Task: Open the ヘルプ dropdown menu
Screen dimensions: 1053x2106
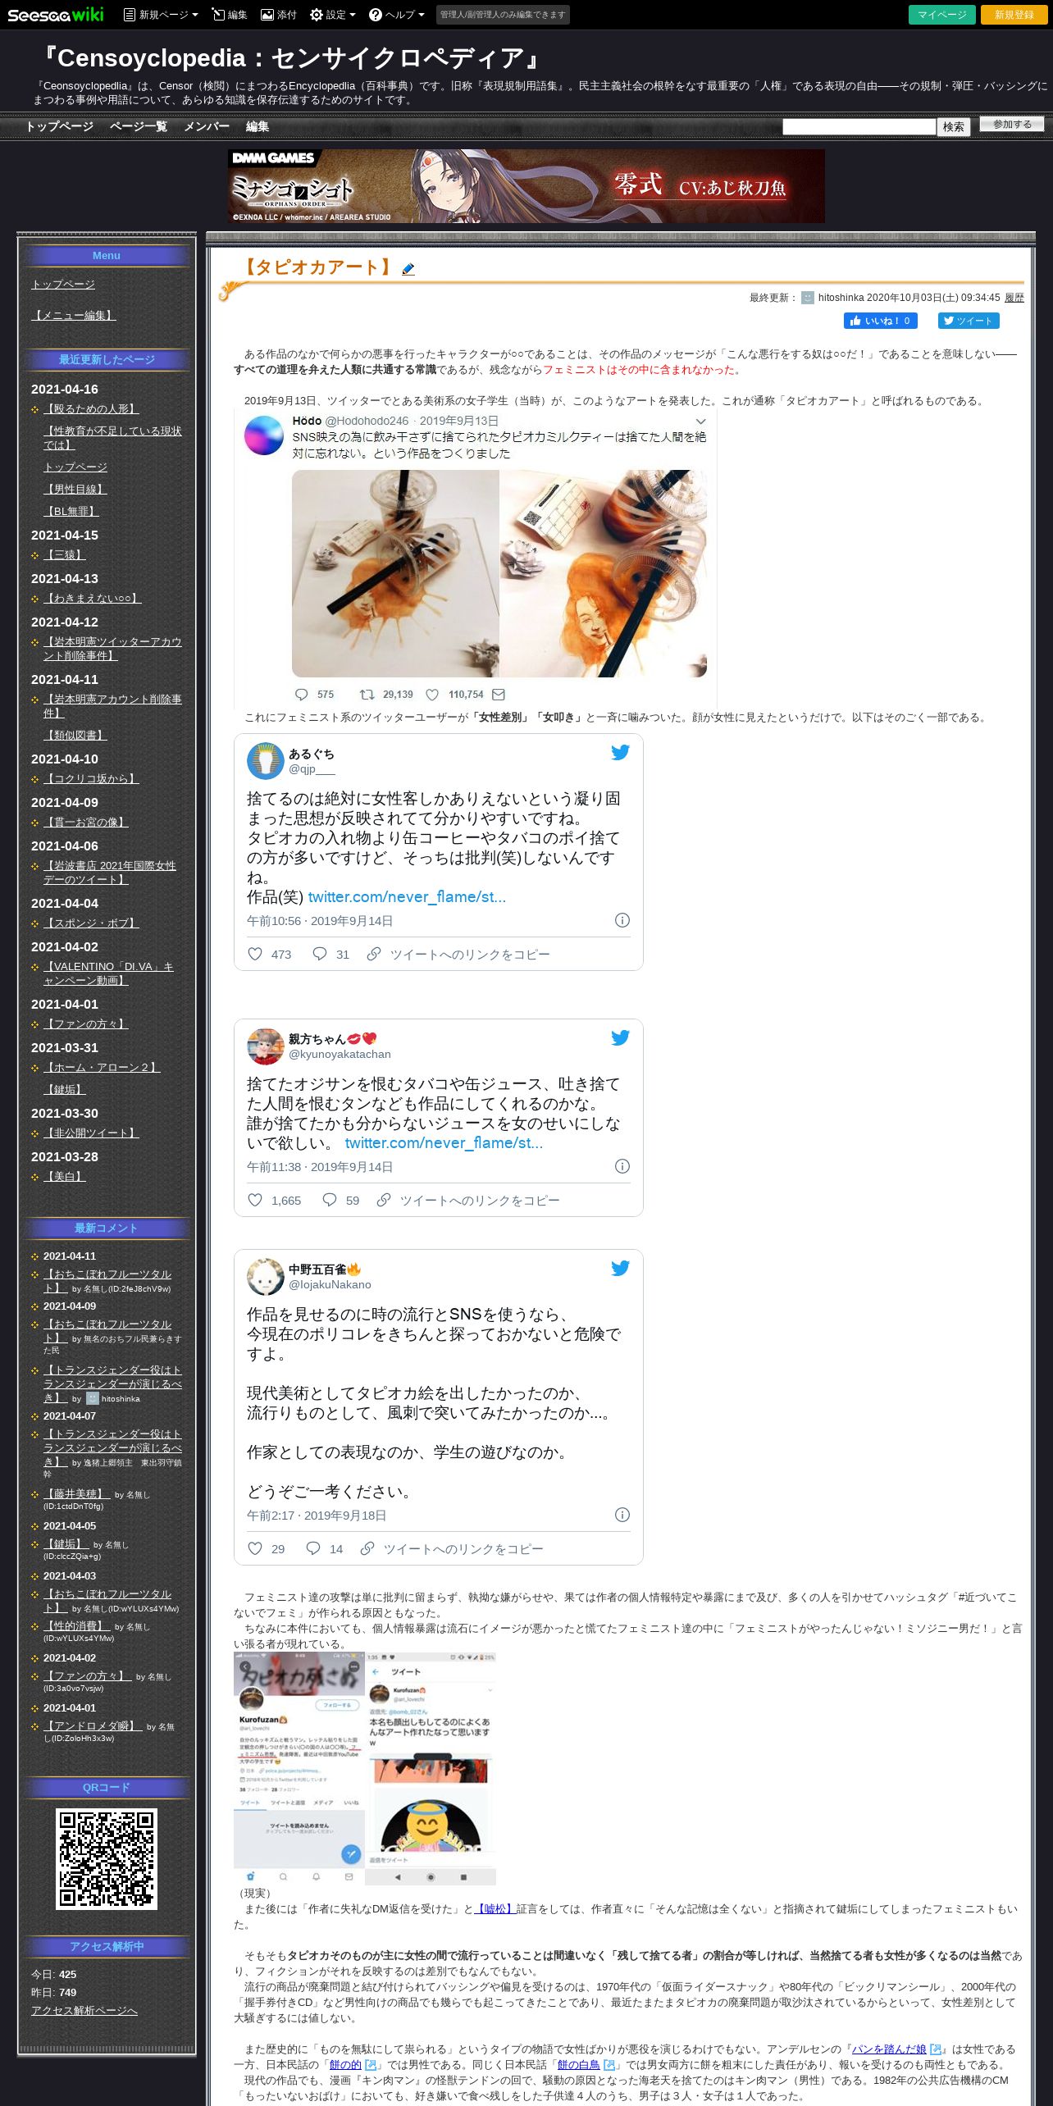Action: (x=397, y=15)
